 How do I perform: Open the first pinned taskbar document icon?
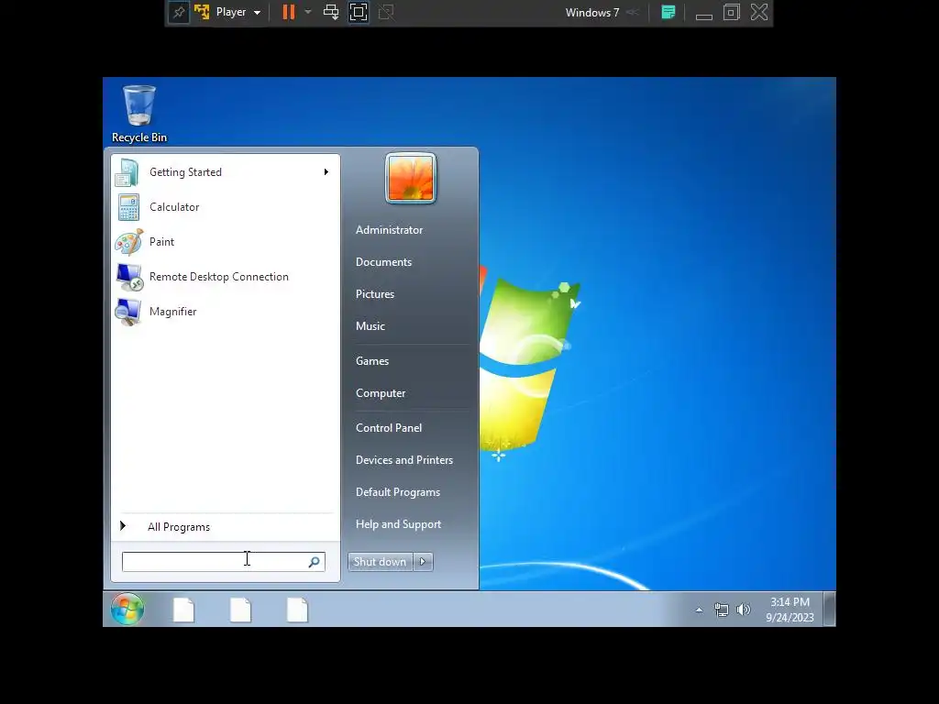[183, 610]
